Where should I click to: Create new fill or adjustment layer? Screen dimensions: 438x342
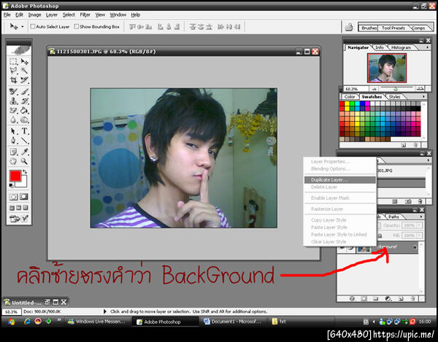(x=388, y=299)
